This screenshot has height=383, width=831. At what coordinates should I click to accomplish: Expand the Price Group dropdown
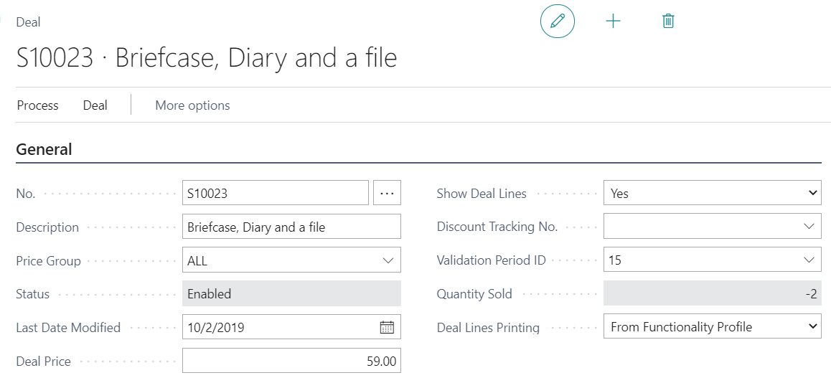point(388,261)
